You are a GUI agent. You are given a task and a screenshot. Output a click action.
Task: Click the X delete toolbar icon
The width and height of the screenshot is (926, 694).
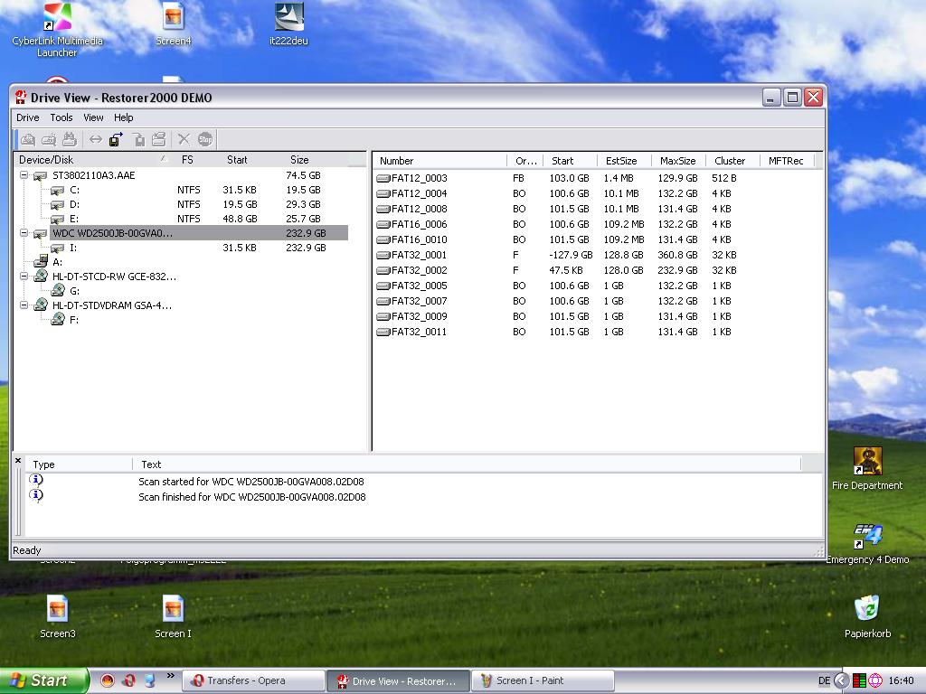184,139
